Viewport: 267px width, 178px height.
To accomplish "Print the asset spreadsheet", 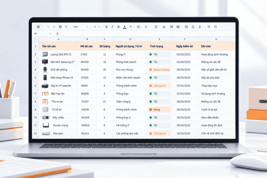I will coord(60,27).
